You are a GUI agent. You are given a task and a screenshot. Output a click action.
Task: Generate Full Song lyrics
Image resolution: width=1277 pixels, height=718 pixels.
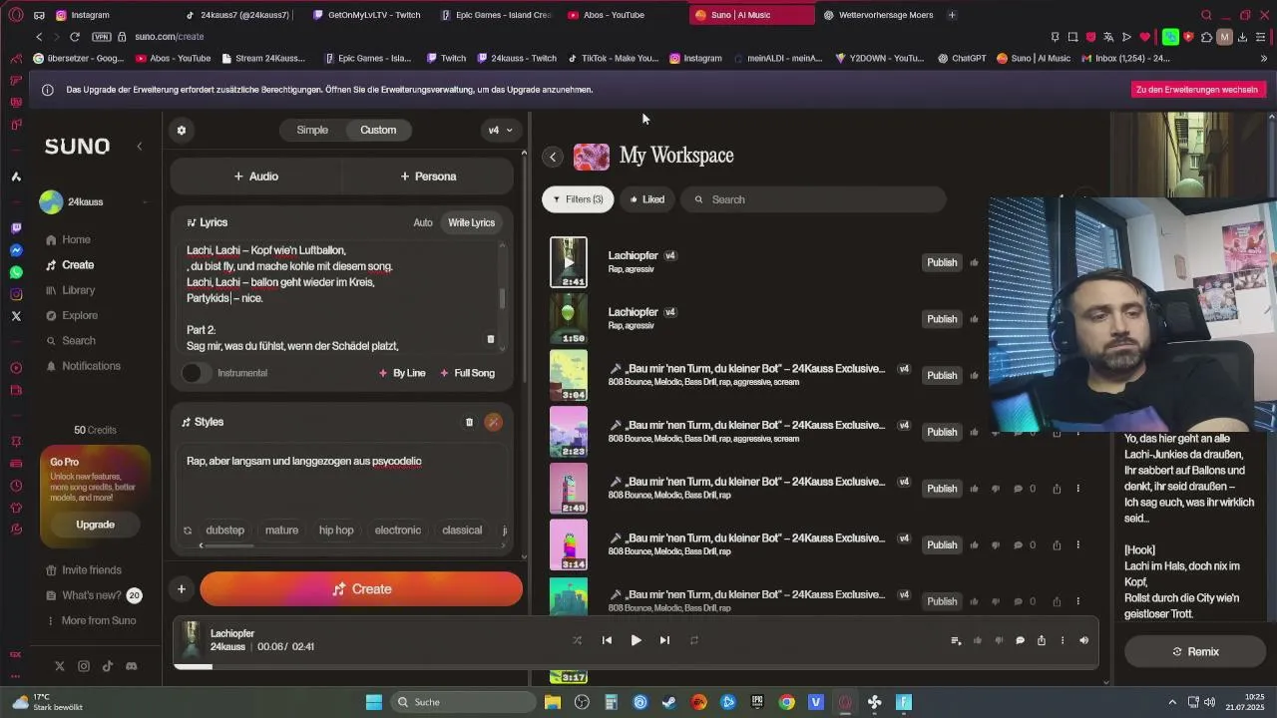(468, 373)
